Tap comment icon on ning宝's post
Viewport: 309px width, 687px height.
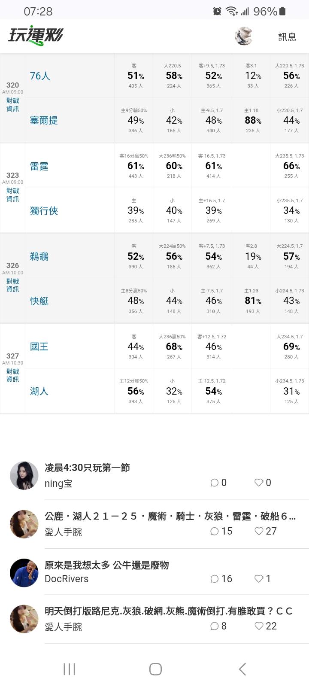[215, 483]
